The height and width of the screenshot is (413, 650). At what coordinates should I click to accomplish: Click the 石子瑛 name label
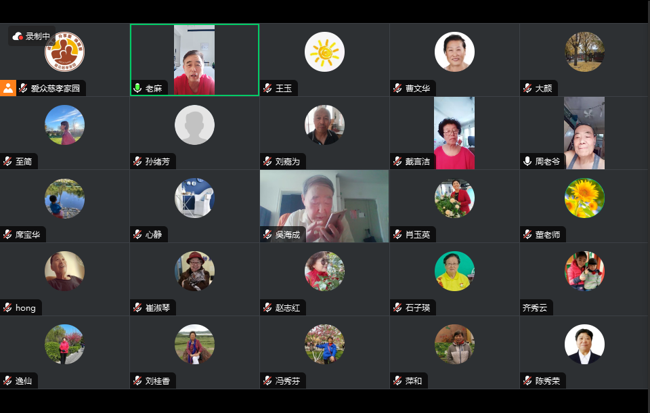coord(418,307)
